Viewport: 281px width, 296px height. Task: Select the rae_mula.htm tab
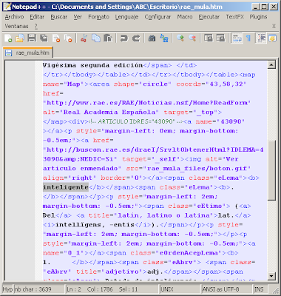27,53
